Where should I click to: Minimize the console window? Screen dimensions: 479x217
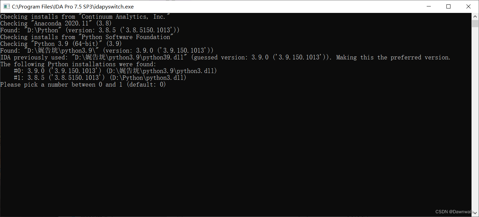click(428, 6)
